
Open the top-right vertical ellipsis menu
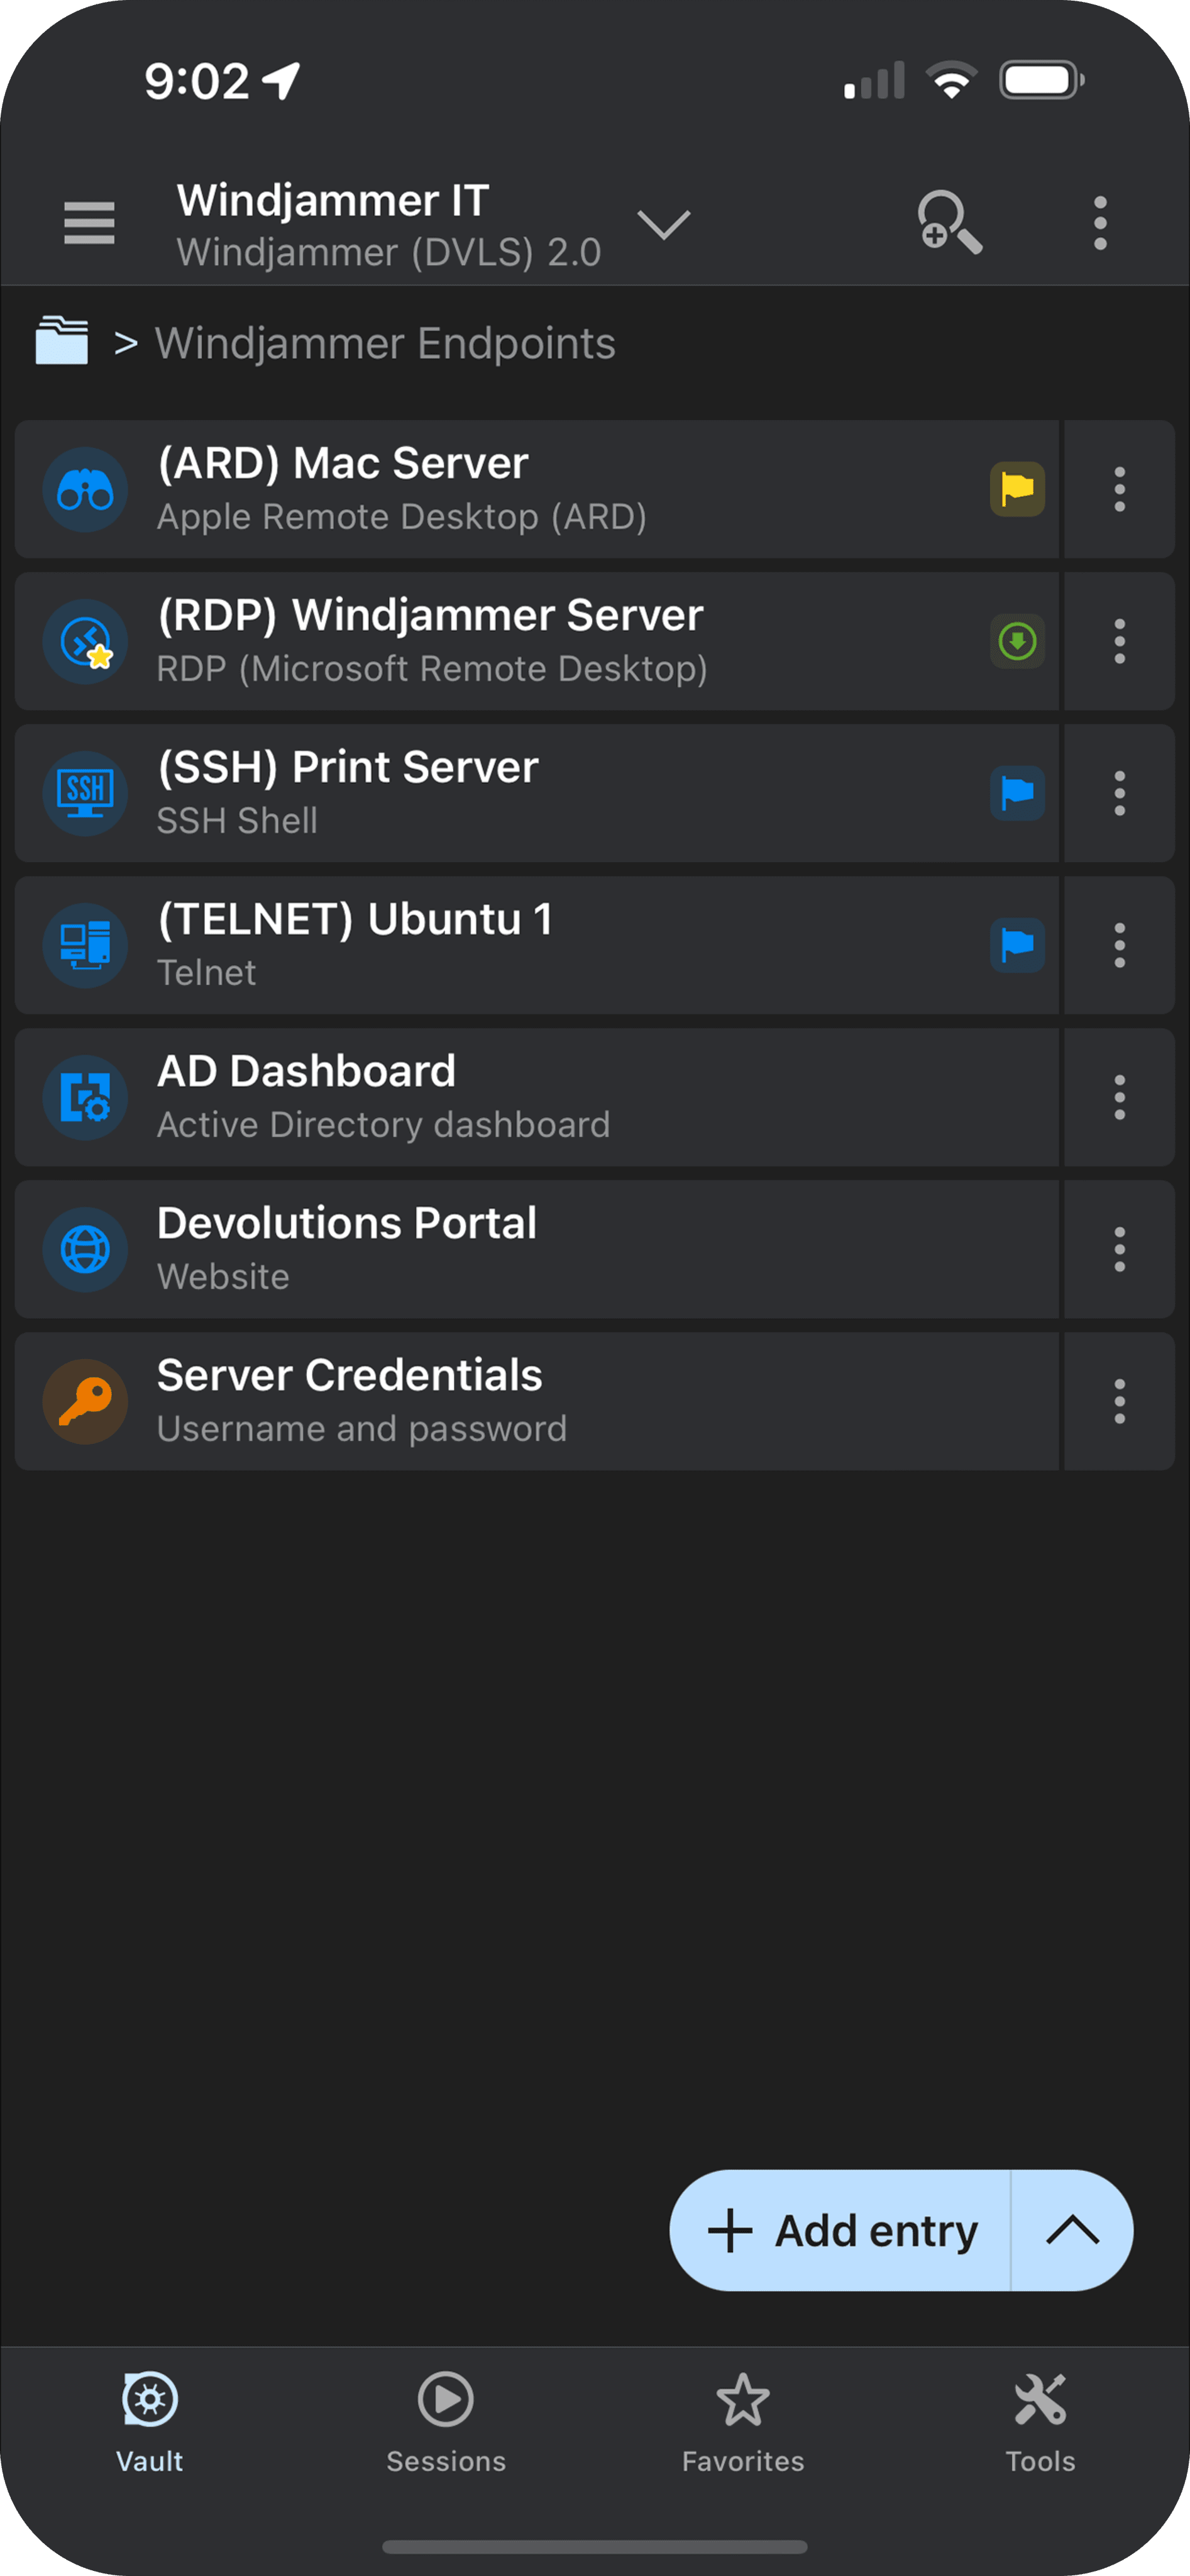(1099, 222)
